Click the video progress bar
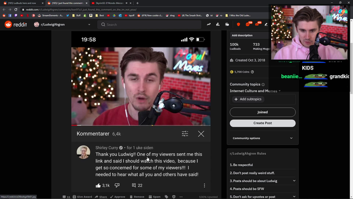 click(141, 125)
